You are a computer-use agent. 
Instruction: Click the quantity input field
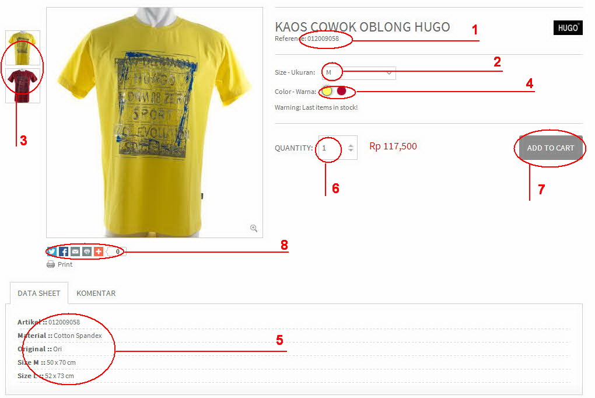[x=332, y=148]
